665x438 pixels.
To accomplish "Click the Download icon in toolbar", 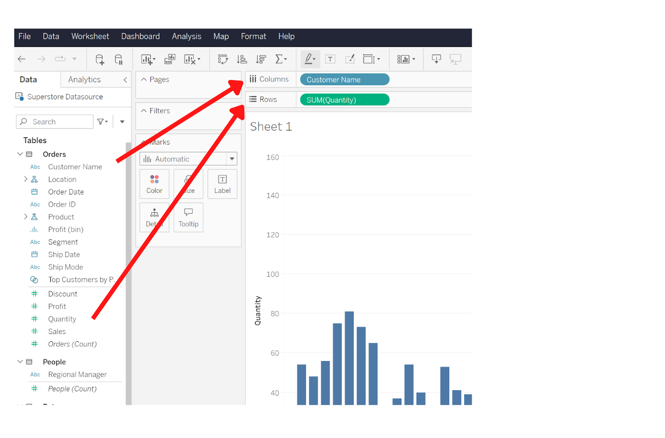I will (436, 59).
